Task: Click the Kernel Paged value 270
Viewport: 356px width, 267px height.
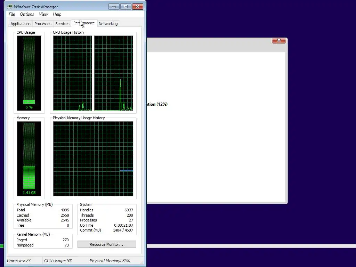Action: click(x=65, y=240)
